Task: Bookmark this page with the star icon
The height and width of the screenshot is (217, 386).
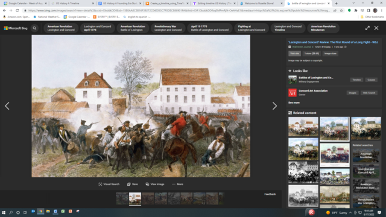Action: (x=341, y=11)
